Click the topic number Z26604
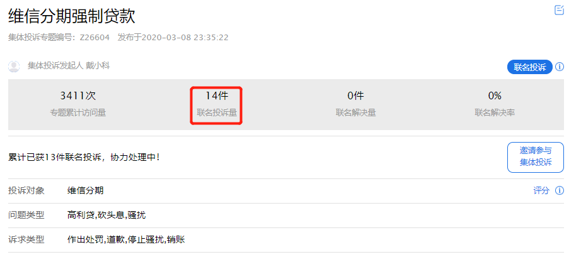The image size is (581, 262). [x=95, y=37]
